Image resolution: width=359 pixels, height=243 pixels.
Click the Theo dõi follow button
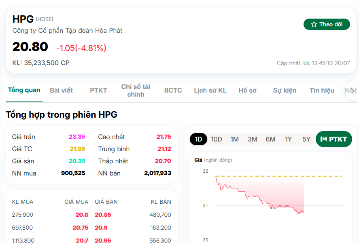pos(327,24)
